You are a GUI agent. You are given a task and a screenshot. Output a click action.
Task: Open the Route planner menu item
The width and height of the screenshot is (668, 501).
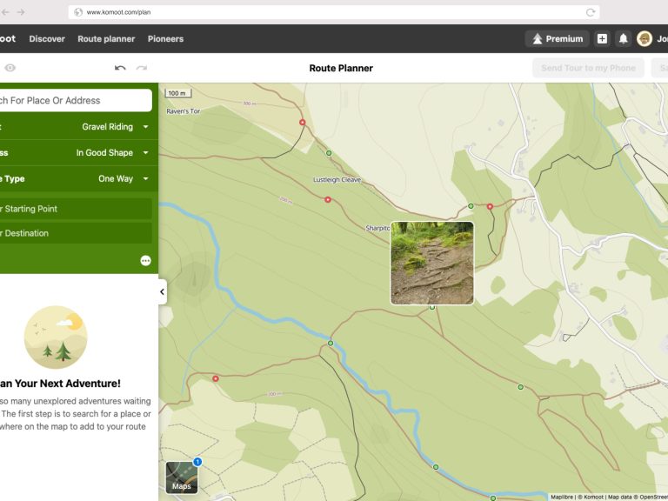click(x=106, y=39)
